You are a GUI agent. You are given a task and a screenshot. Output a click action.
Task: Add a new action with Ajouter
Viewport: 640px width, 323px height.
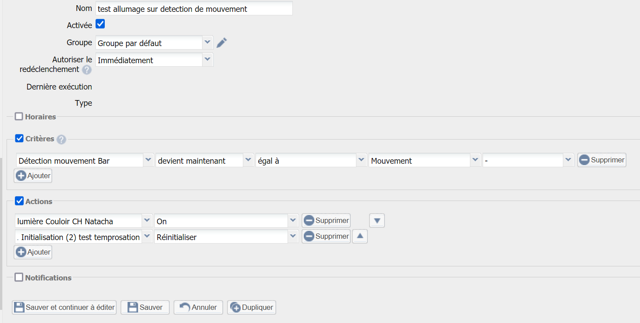33,252
